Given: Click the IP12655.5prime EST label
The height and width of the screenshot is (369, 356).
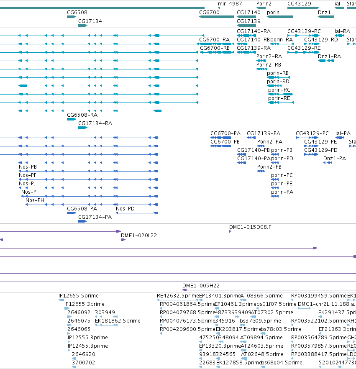Looking at the screenshot, I should point(79,296).
